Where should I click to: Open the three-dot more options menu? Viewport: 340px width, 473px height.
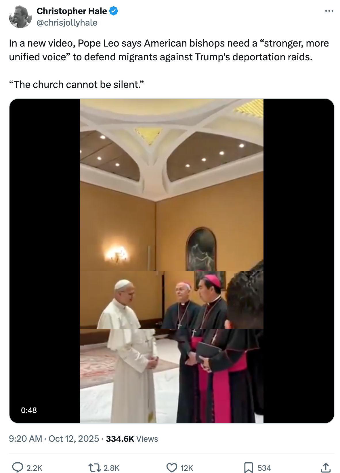(329, 11)
